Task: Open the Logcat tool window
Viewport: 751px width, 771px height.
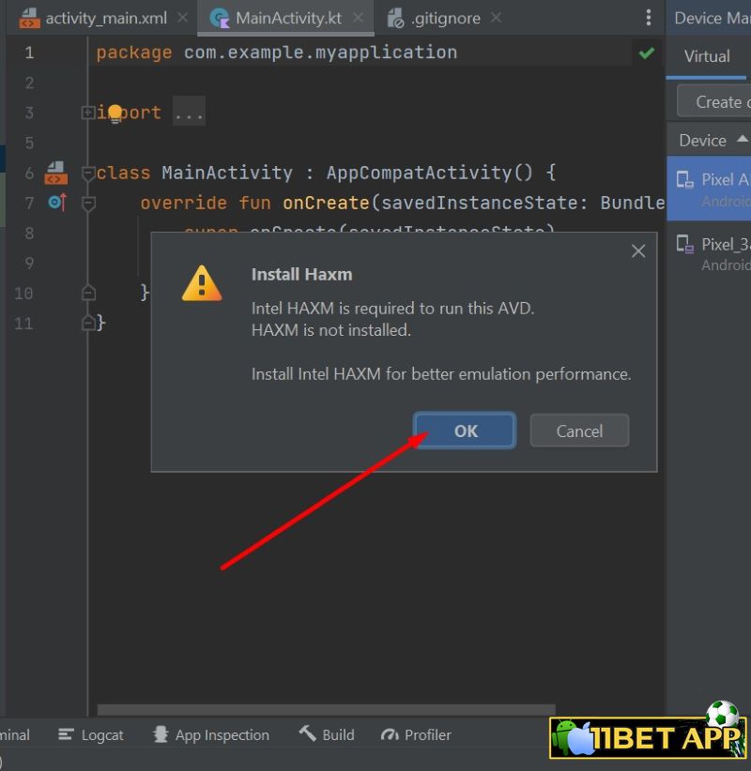Action: (x=90, y=734)
